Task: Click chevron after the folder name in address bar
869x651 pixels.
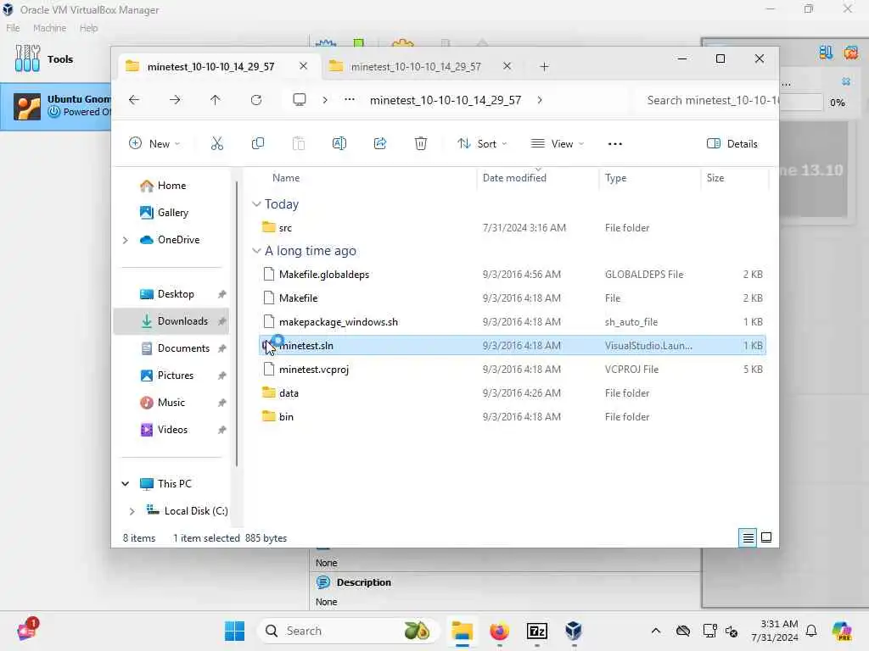Action: pyautogui.click(x=540, y=100)
